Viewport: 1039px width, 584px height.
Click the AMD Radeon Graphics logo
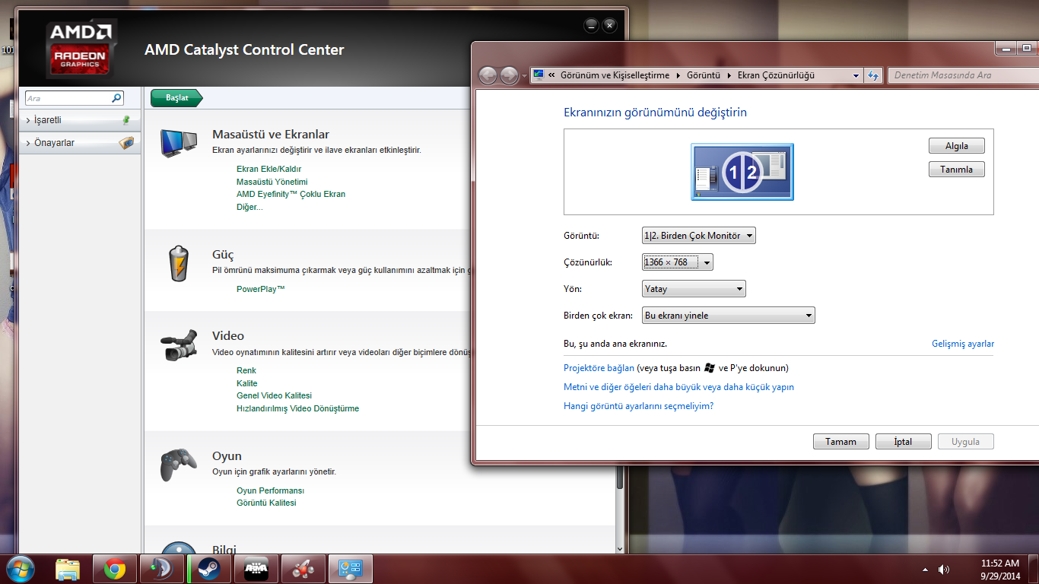point(81,48)
